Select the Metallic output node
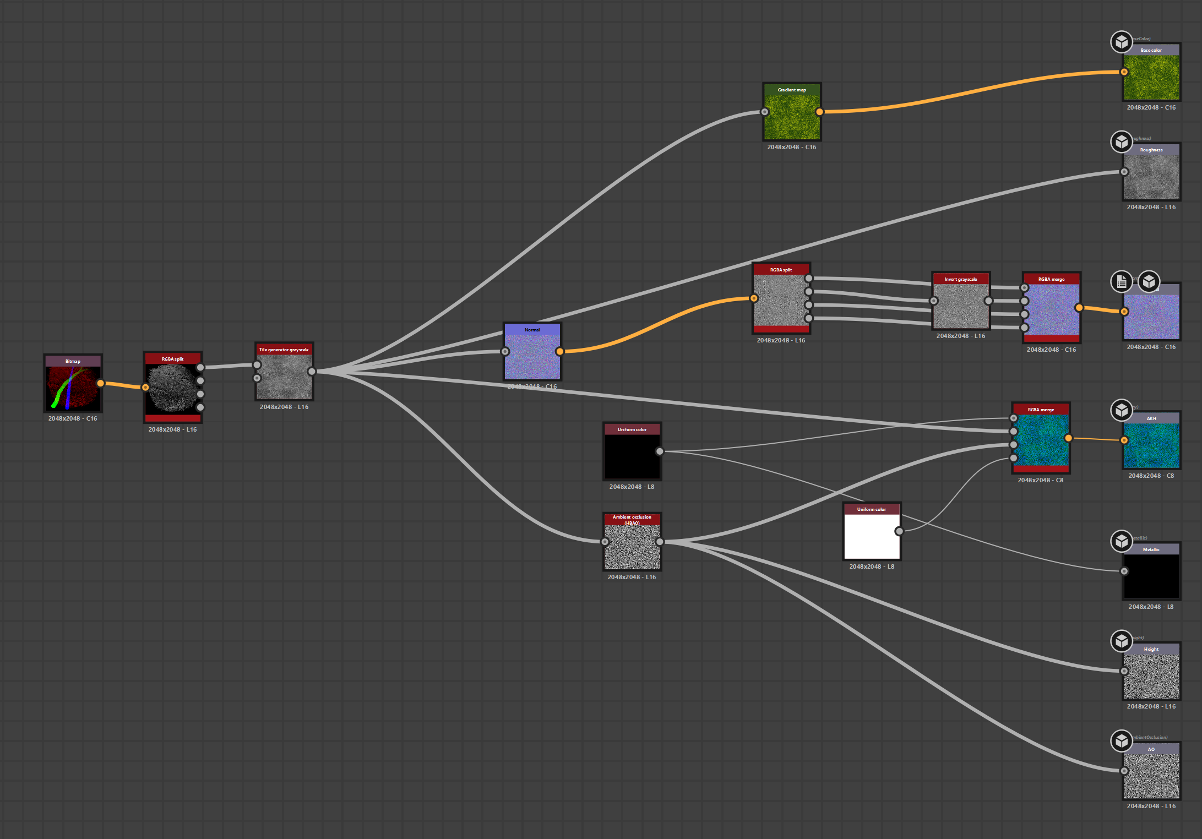Image resolution: width=1202 pixels, height=839 pixels. tap(1151, 571)
